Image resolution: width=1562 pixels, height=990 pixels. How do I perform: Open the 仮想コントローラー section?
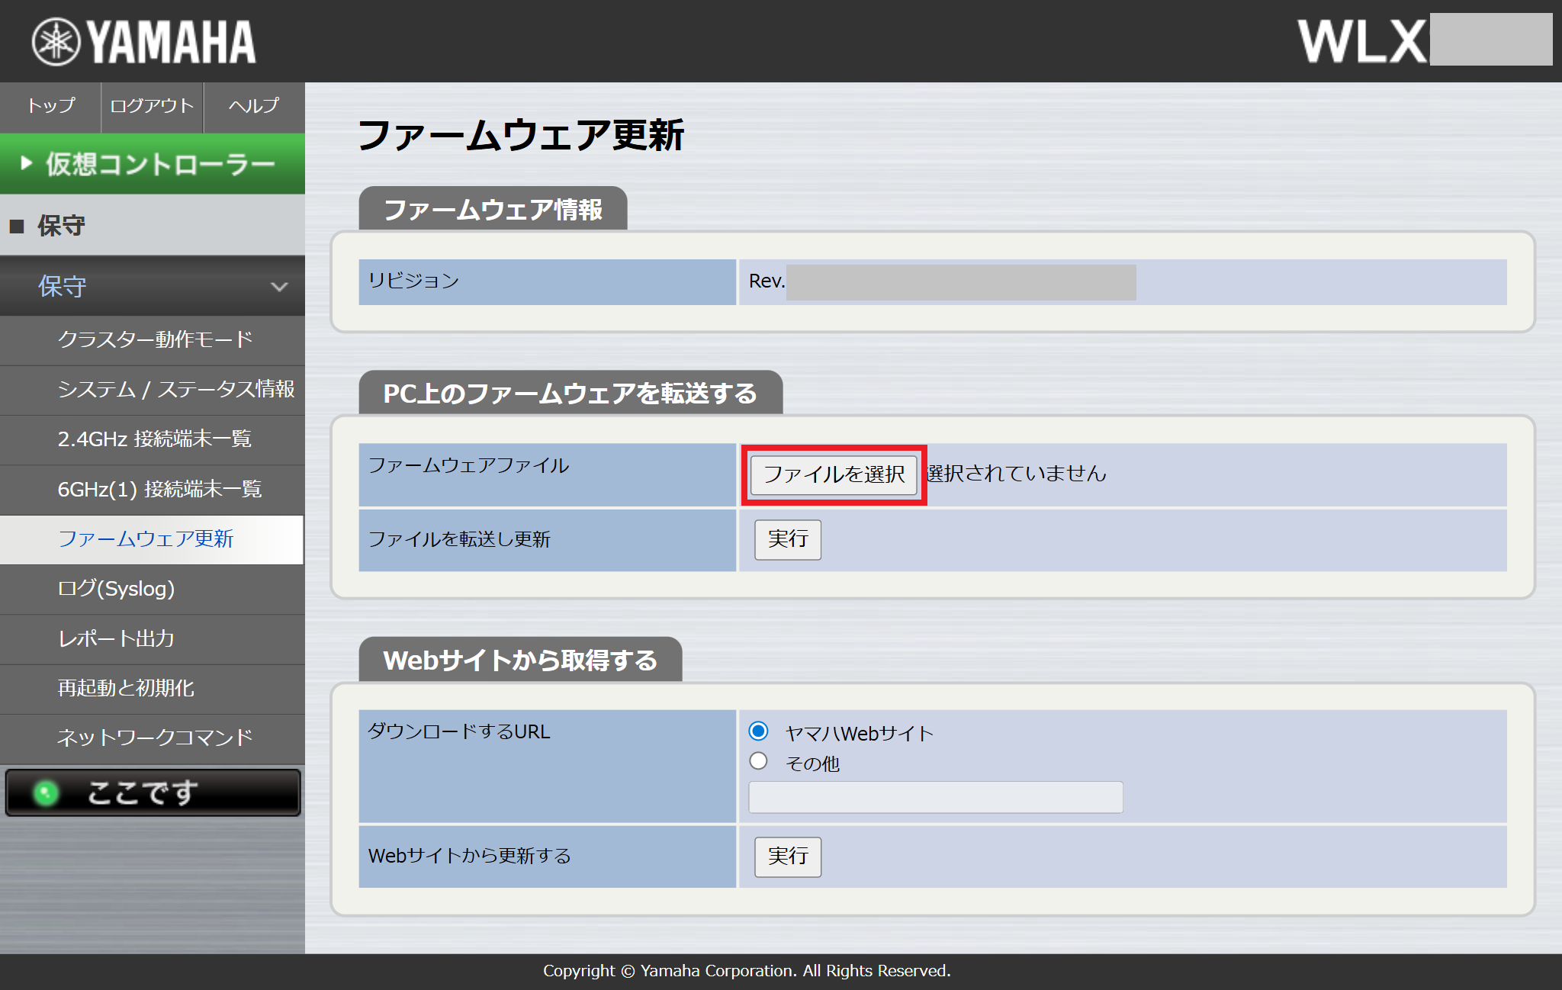(x=153, y=164)
